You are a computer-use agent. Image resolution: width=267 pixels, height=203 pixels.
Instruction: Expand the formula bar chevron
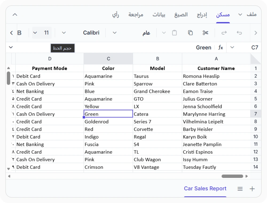[11, 47]
